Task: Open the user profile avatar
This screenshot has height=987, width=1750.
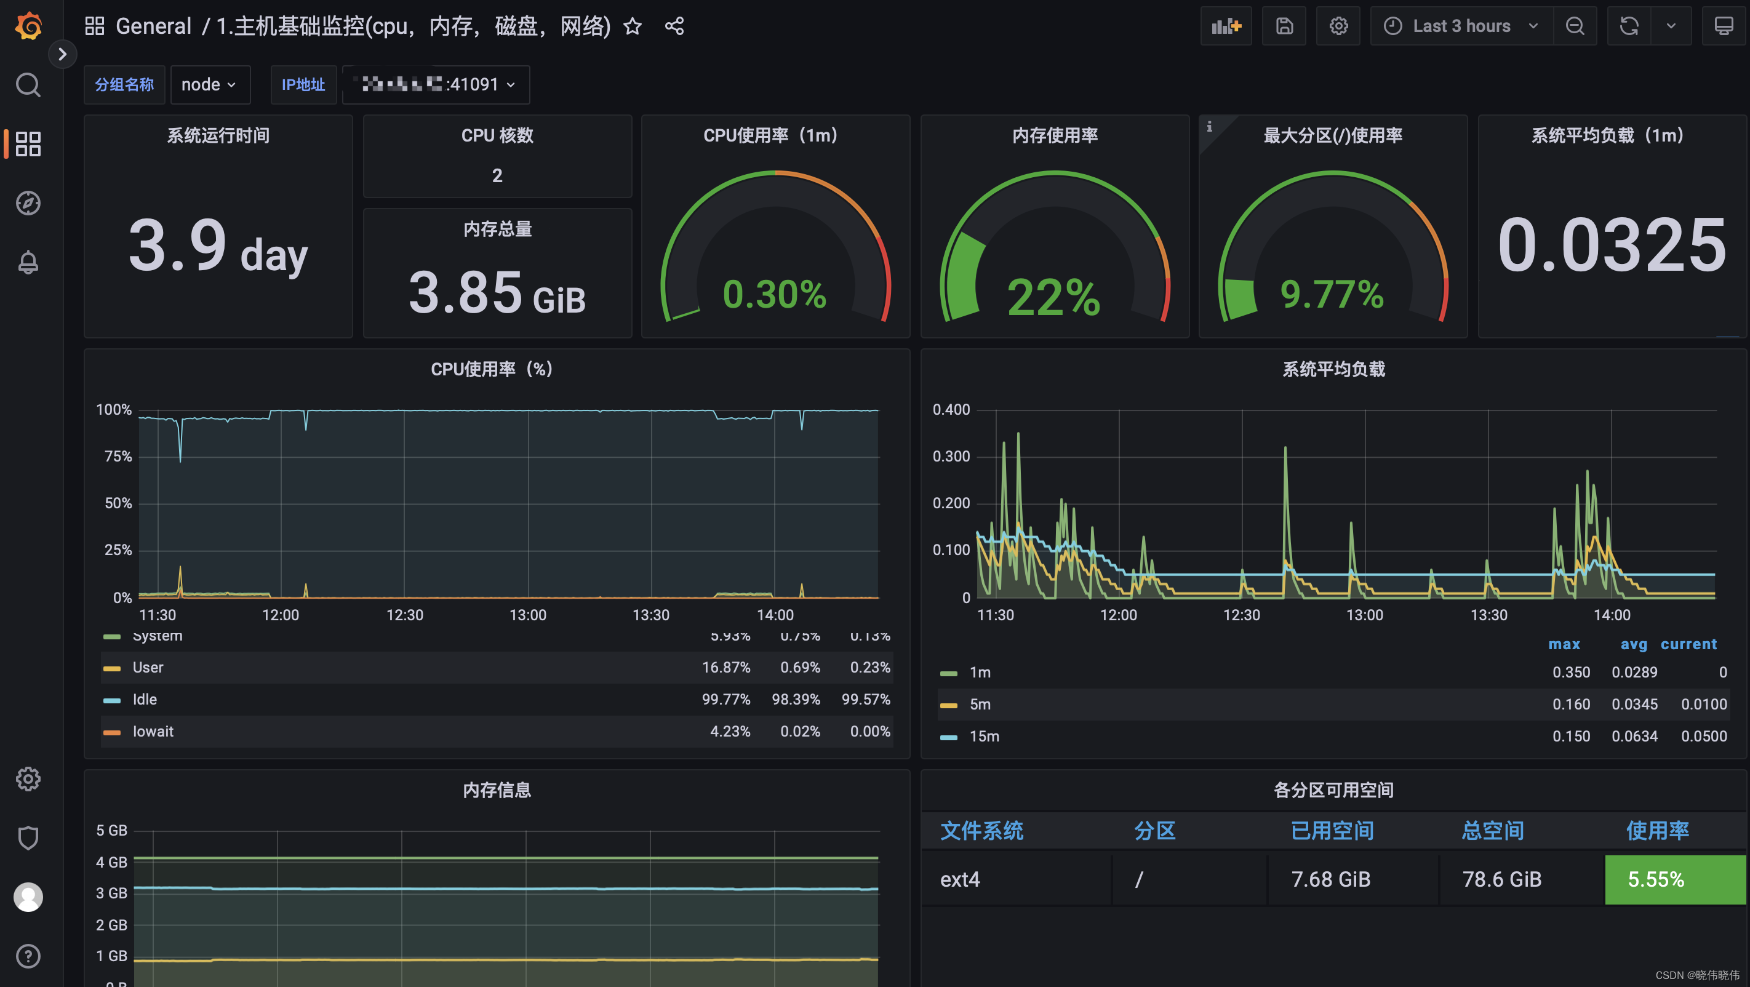Action: (x=28, y=897)
